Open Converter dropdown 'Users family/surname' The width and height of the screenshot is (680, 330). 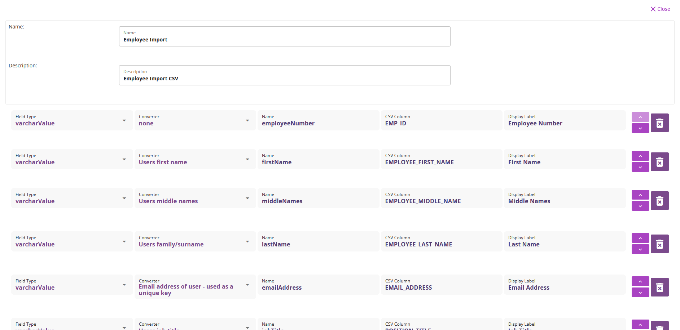195,241
